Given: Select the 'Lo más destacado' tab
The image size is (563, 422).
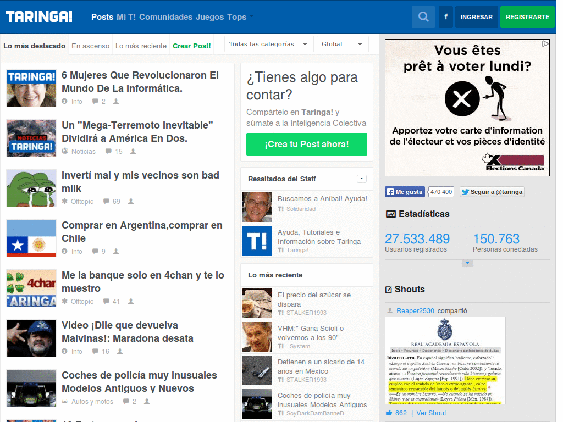Looking at the screenshot, I should [35, 46].
